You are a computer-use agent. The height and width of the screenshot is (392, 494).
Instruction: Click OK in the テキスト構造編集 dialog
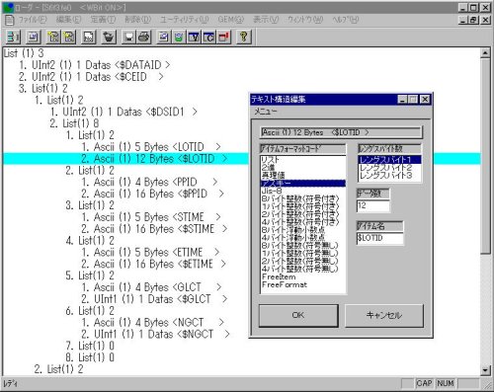coord(298,315)
